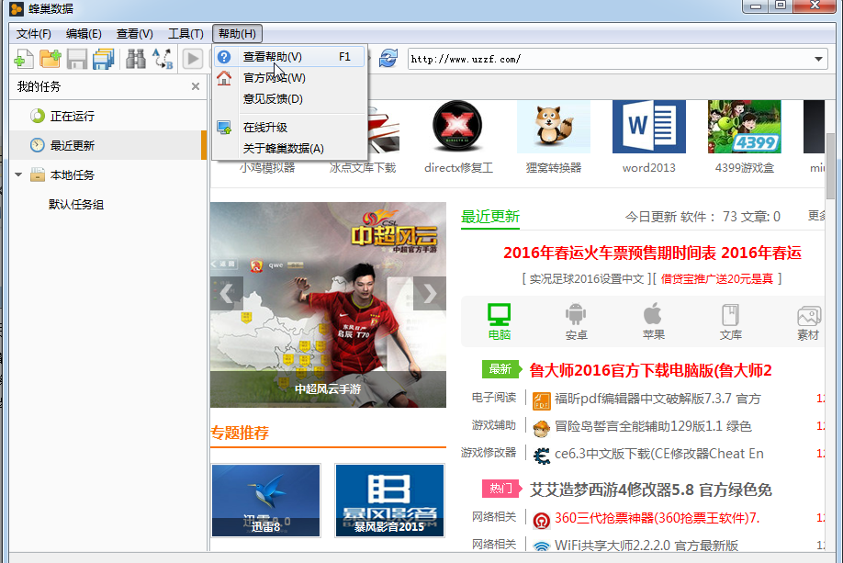
Task: Open the 4399游戏盒 icon
Action: click(x=745, y=127)
